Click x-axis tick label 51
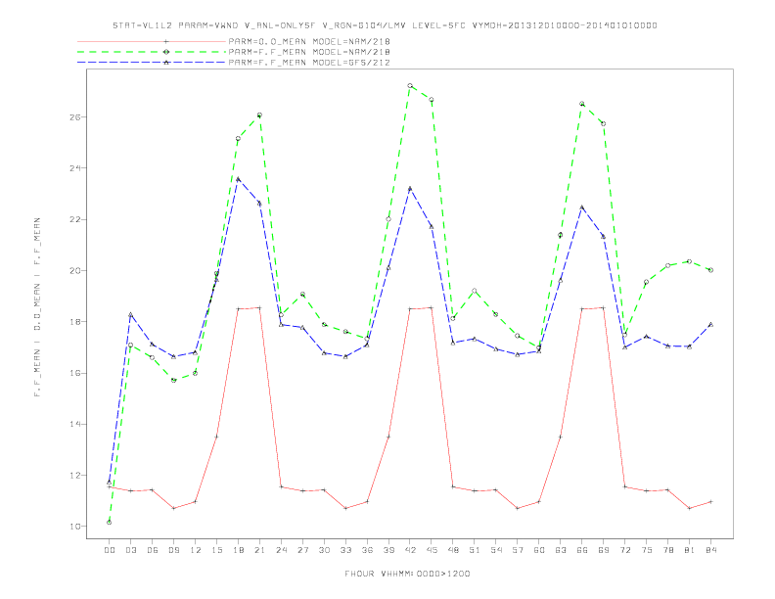Viewport: 775px width, 599px height. (475, 550)
